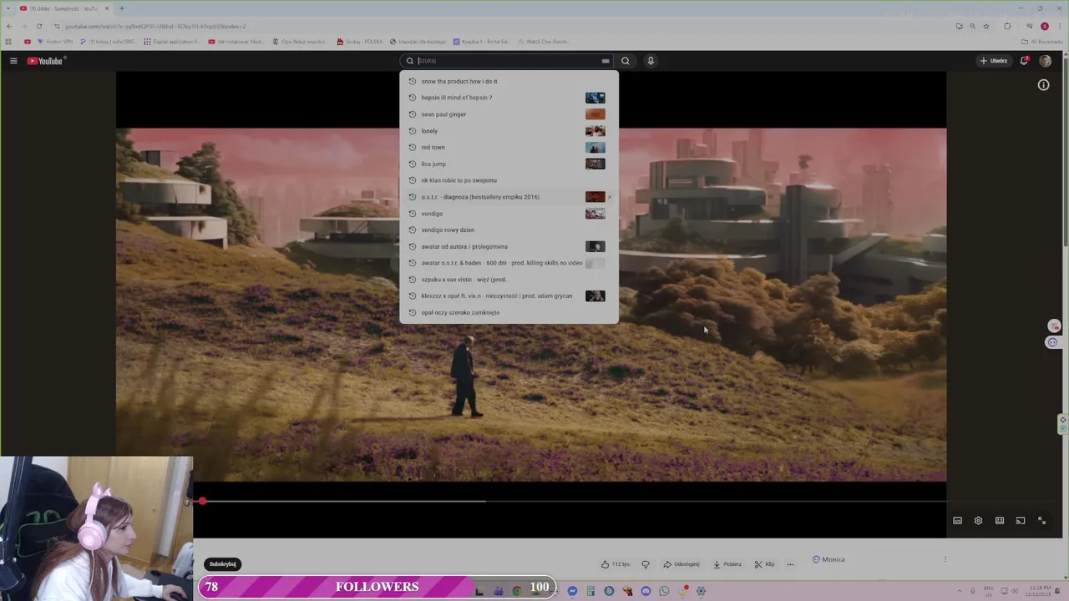This screenshot has width=1069, height=601.
Task: Open the browser extensions puzzle icon
Action: [x=1007, y=26]
